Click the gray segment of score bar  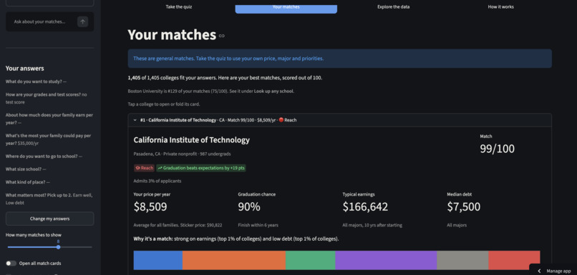[x=462, y=260]
